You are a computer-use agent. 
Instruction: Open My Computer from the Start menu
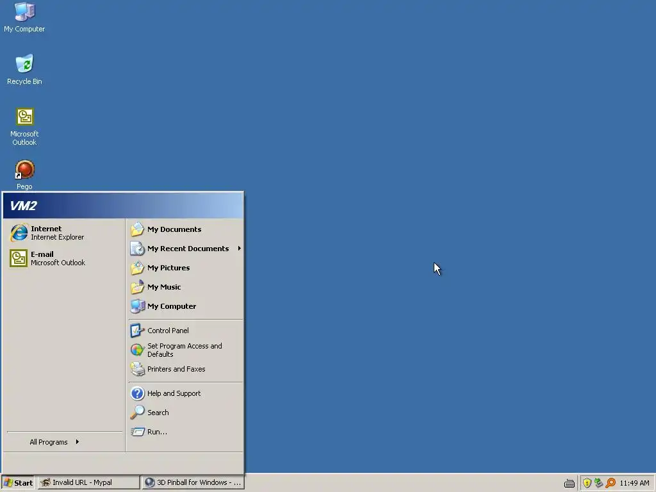185,306
